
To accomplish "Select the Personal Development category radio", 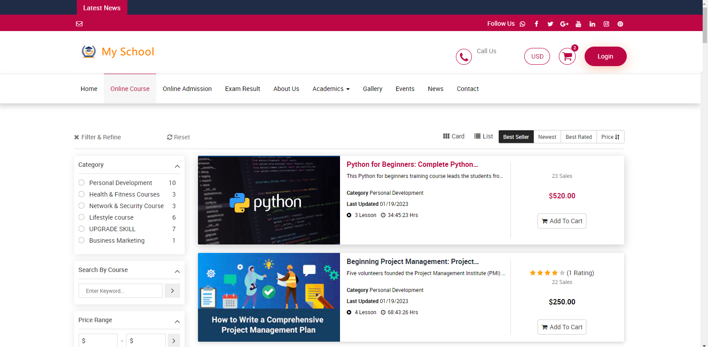I will (x=82, y=182).
